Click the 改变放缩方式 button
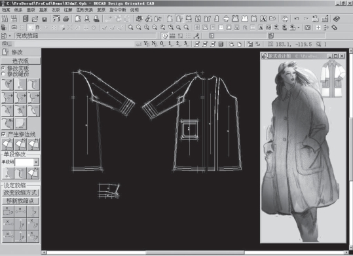 (20, 192)
